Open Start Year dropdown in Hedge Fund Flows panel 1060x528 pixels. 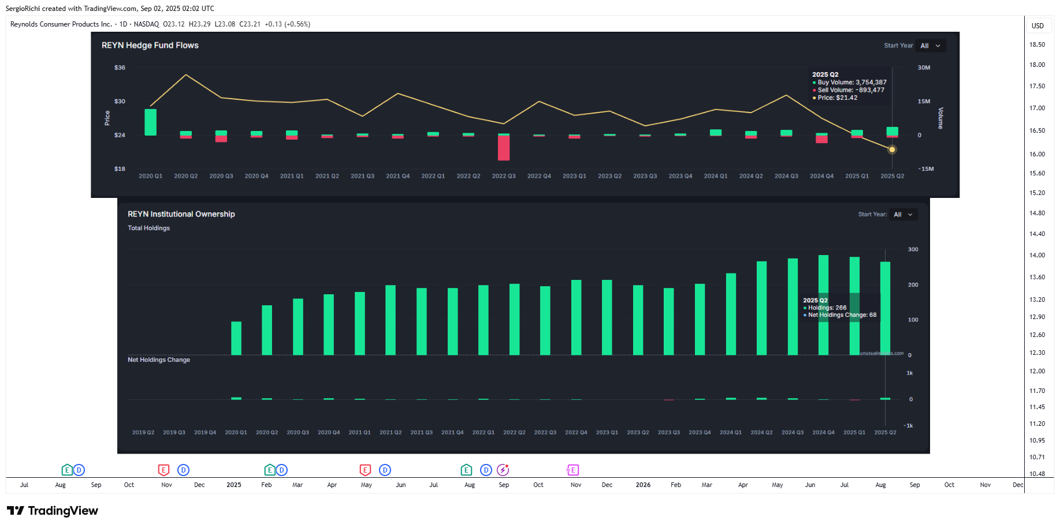[931, 46]
